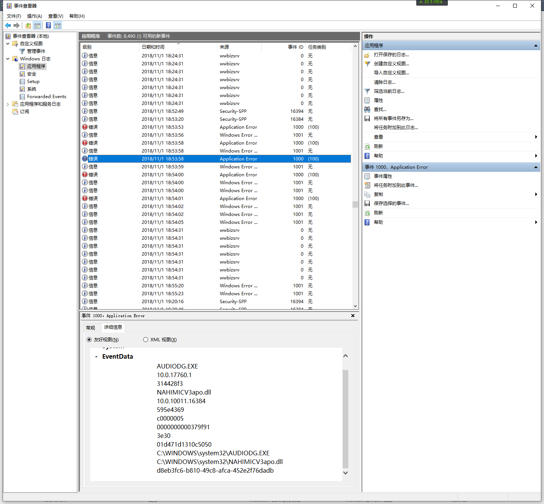The image size is (544, 504).
Task: Toggle the console tree toolbar icon
Action: coord(37,25)
